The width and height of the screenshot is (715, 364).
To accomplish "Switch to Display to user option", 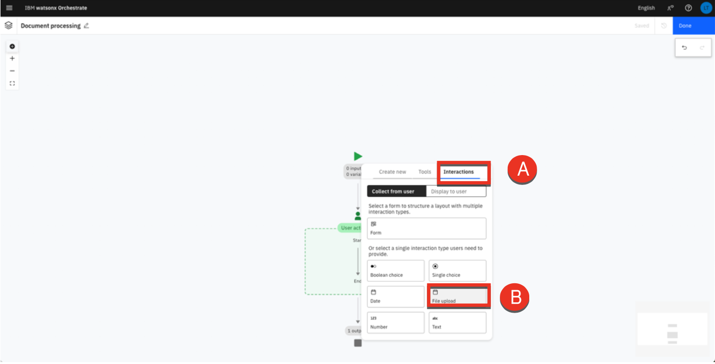I will click(456, 191).
